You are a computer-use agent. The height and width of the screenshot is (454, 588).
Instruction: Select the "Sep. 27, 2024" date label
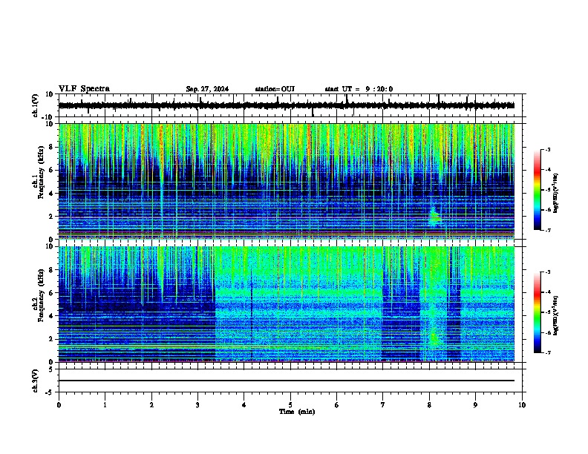[207, 89]
